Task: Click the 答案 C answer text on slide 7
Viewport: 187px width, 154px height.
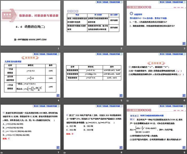Action: [x=6, y=138]
